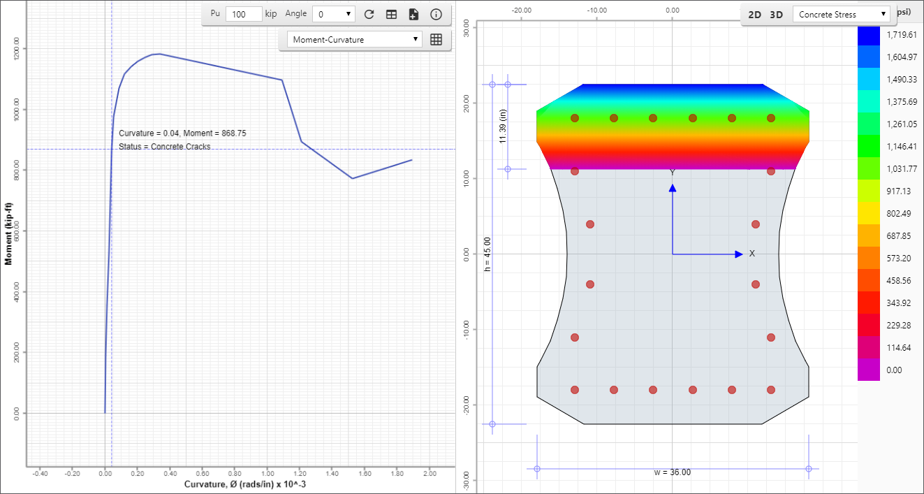Expand the Moment-Curvature dropdown
Viewport: 924px width, 494px height.
coord(355,40)
